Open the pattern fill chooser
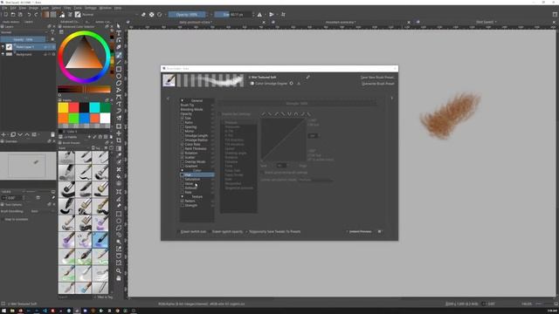The height and width of the screenshot is (314, 559). coord(53,15)
